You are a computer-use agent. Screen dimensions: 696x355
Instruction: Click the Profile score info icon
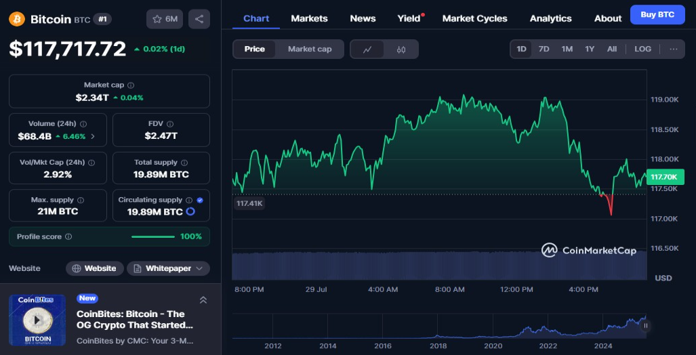(x=68, y=237)
